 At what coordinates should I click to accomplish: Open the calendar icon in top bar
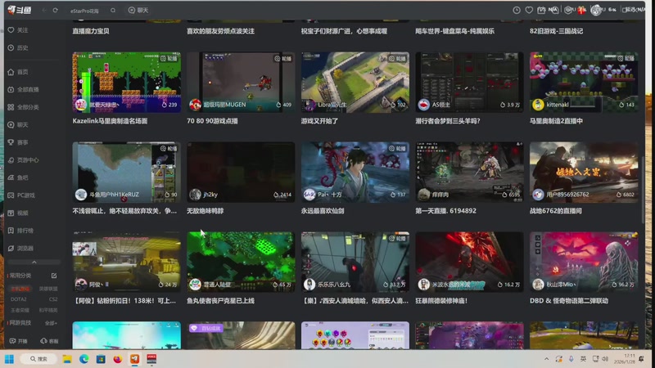pos(541,10)
